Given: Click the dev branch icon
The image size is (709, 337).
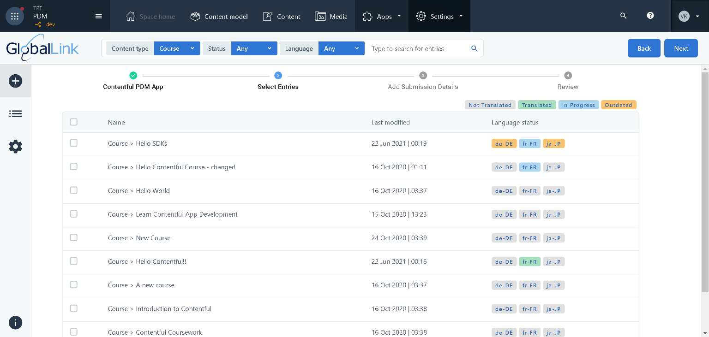Looking at the screenshot, I should pyautogui.click(x=38, y=24).
